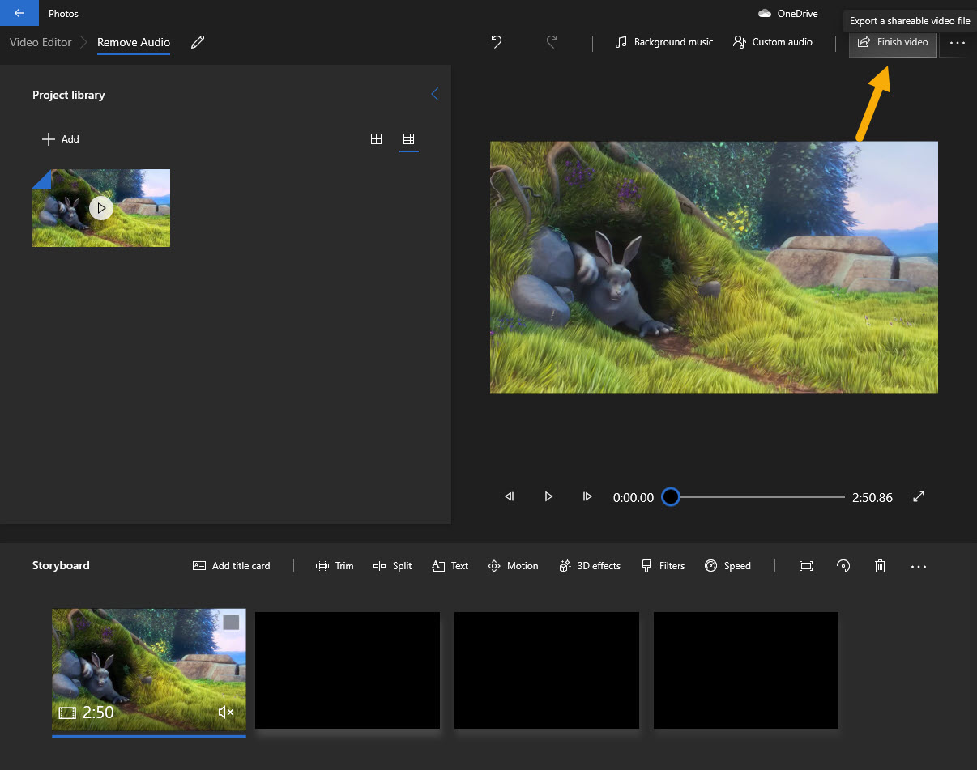977x770 pixels.
Task: Play the video preview
Action: coord(548,496)
